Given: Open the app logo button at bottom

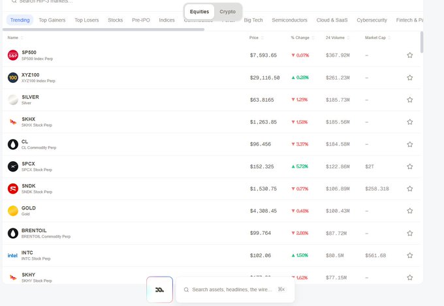Looking at the screenshot, I should pyautogui.click(x=160, y=290).
